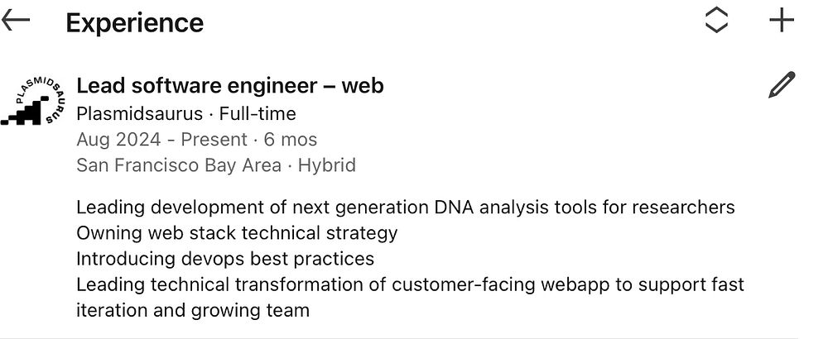
Task: Click the "Hybrid" work type label
Action: click(327, 165)
